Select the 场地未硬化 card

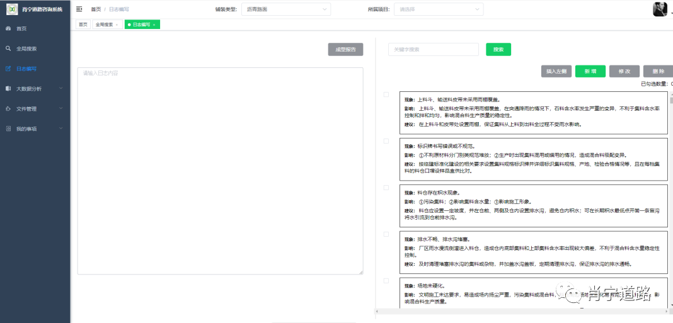pyautogui.click(x=534, y=293)
